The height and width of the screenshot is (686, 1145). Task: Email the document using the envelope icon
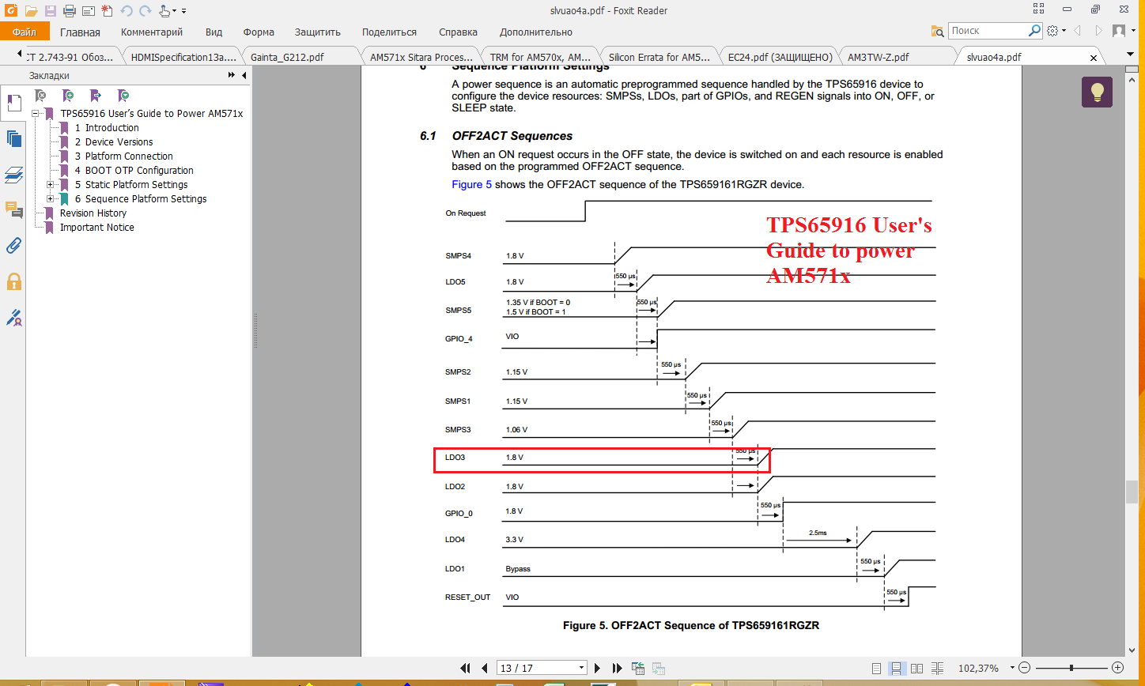(x=88, y=11)
